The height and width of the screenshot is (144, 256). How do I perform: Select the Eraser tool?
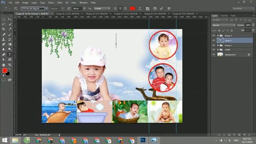[x=4, y=44]
